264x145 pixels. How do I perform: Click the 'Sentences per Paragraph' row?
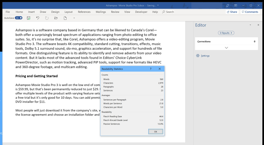(x=133, y=100)
